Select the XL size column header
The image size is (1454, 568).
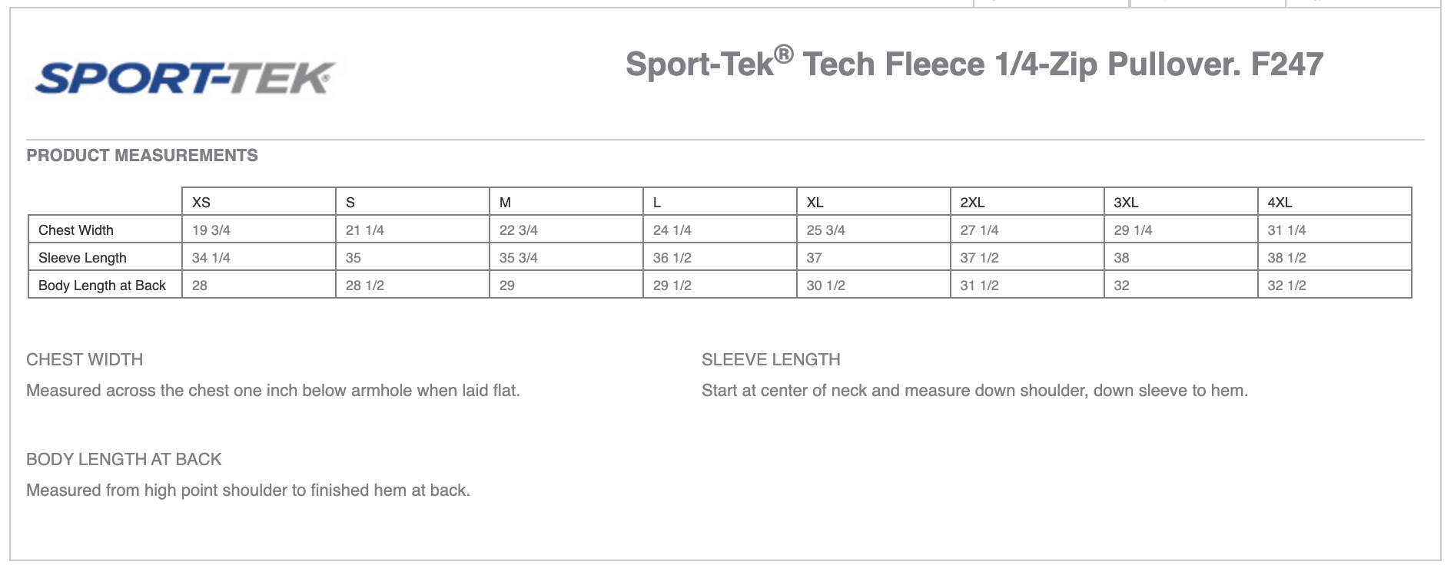(x=874, y=202)
